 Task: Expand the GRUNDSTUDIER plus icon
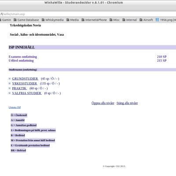coord(10,79)
